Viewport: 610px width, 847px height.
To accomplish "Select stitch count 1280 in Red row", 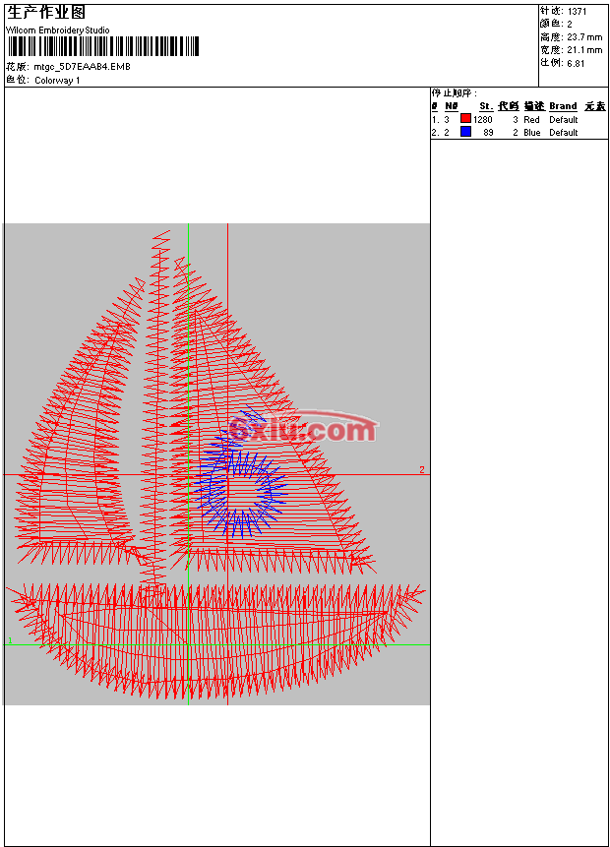I will click(x=483, y=120).
